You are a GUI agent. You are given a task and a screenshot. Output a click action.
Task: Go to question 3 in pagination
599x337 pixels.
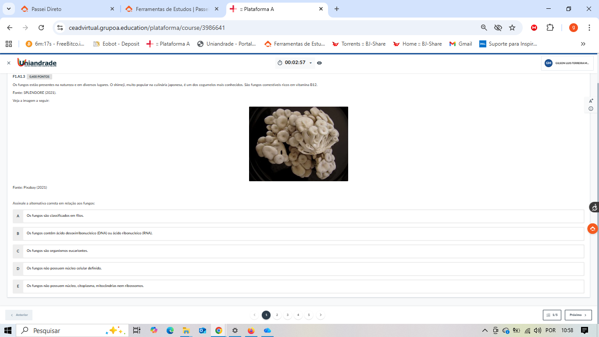288,315
